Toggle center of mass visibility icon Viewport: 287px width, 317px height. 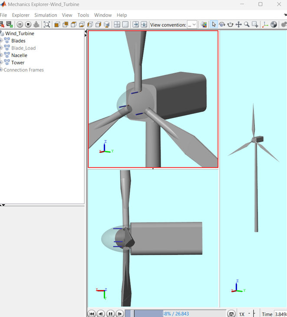tap(274, 25)
